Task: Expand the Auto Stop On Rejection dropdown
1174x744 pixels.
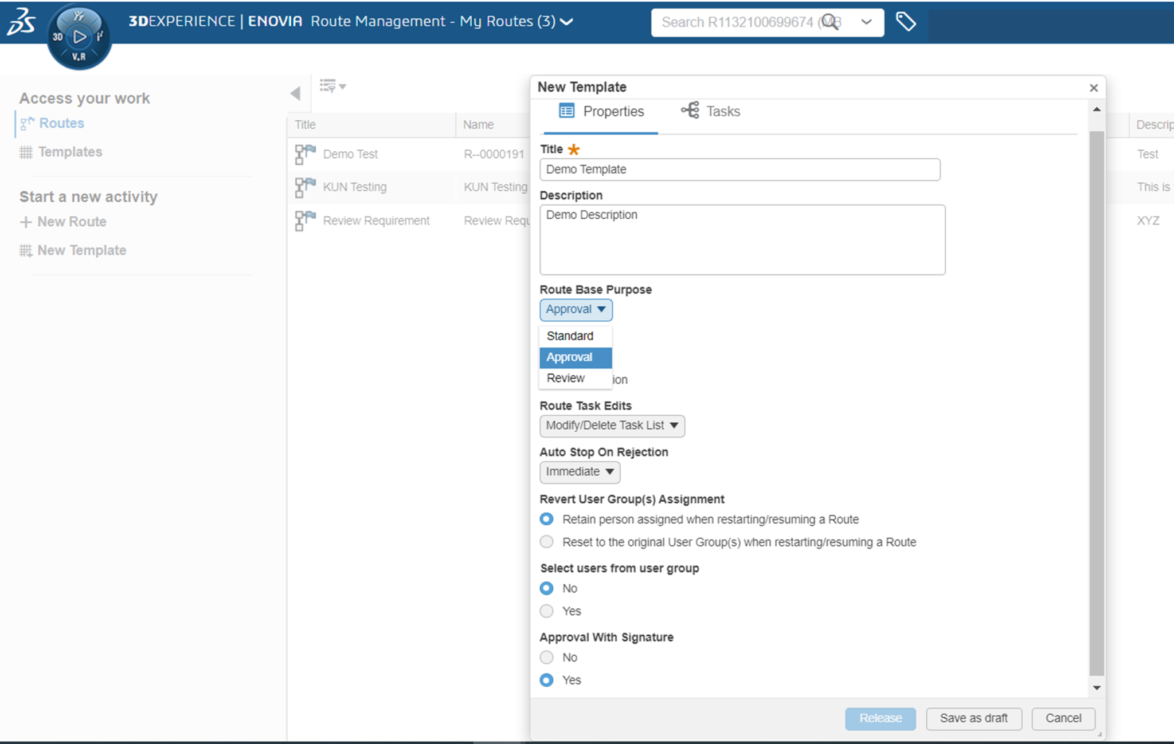Action: click(x=580, y=472)
